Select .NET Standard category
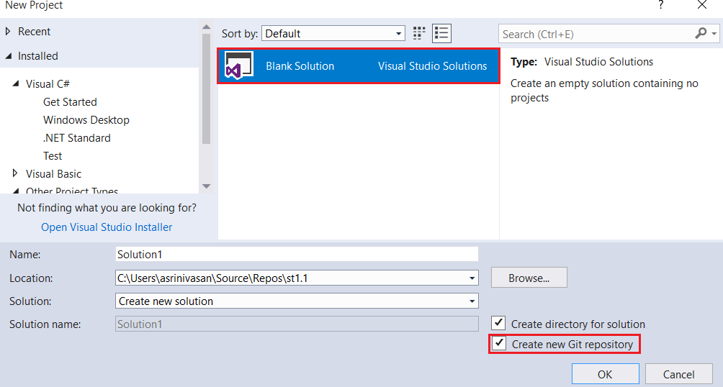The width and height of the screenshot is (723, 387). pyautogui.click(x=76, y=138)
